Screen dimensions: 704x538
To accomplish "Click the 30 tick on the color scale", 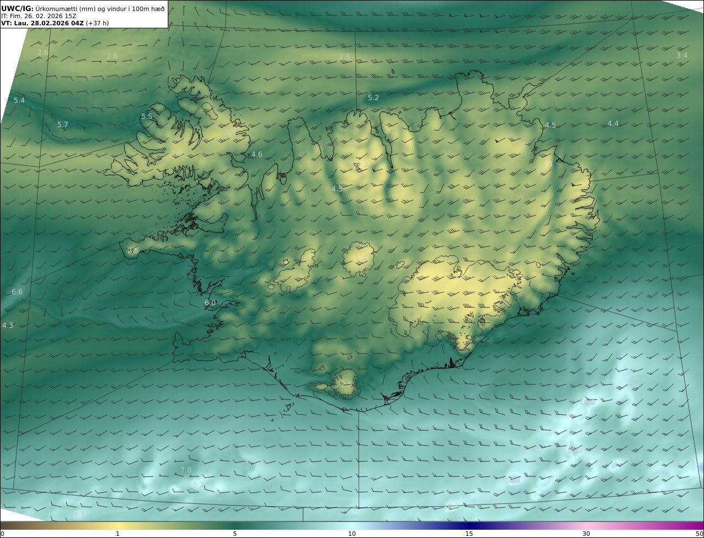I will click(x=586, y=534).
